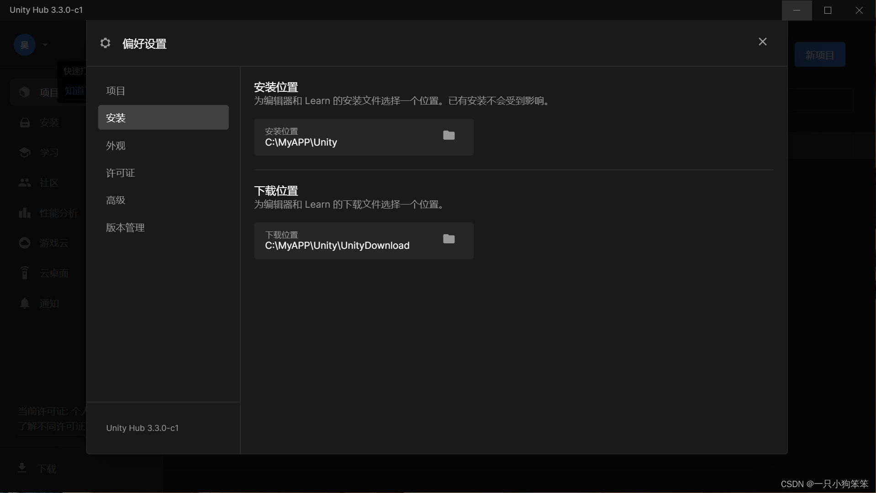Open 安装 in the Hub sidebar
The image size is (876, 493).
click(x=49, y=122)
